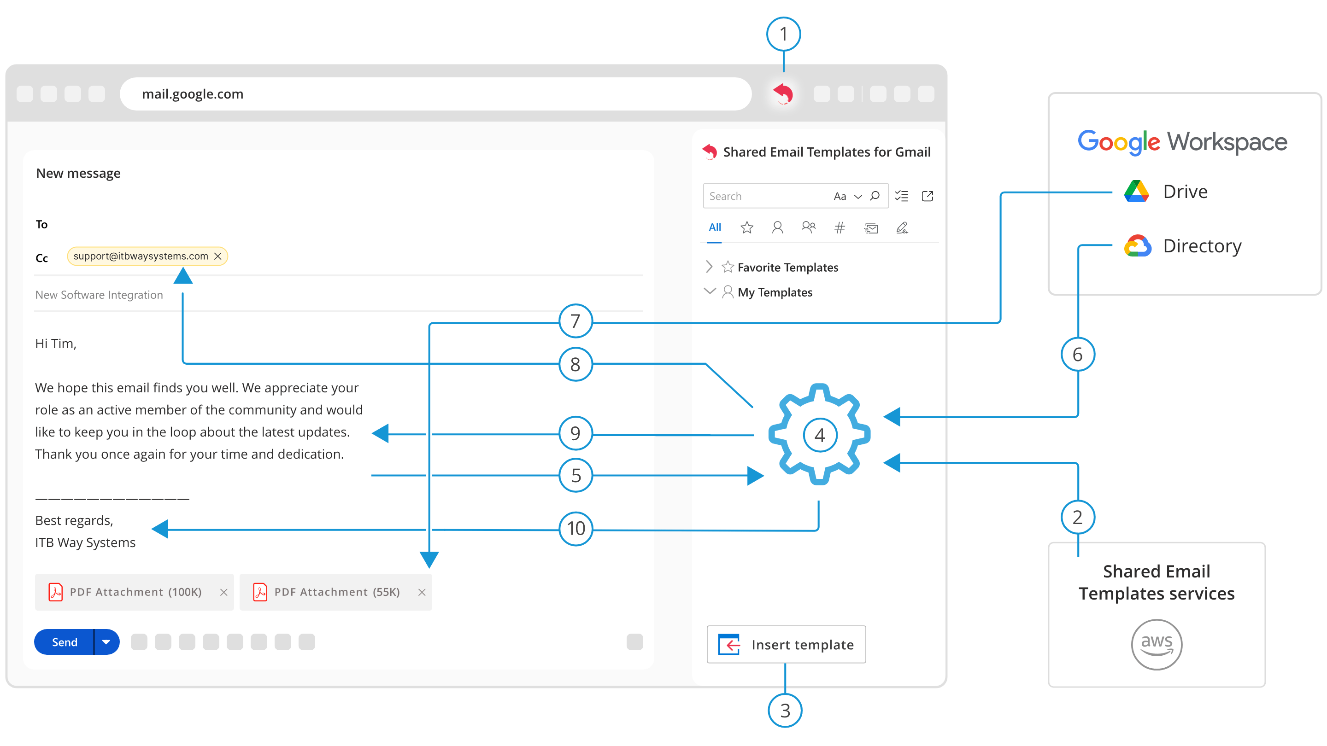The image size is (1327, 746).
Task: Click the Shared Email Templates extension icon in browser toolbar
Action: click(783, 93)
